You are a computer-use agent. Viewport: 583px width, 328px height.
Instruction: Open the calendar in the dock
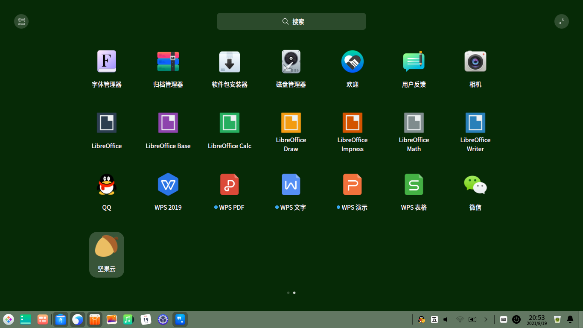146,319
